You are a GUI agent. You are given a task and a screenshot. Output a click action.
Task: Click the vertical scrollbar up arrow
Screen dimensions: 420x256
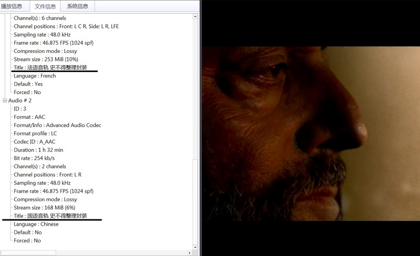195,16
